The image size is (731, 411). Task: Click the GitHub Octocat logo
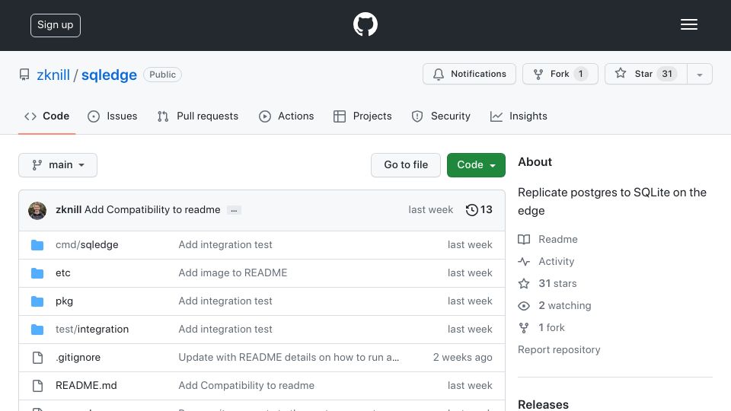point(365,24)
